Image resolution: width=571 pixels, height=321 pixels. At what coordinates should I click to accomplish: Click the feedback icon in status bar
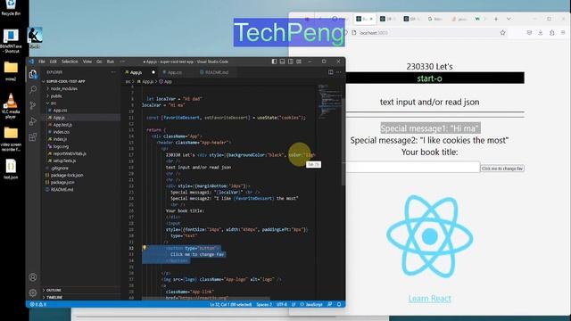click(x=330, y=304)
